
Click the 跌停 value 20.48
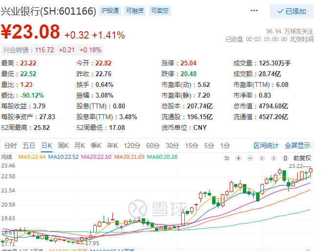(189, 74)
